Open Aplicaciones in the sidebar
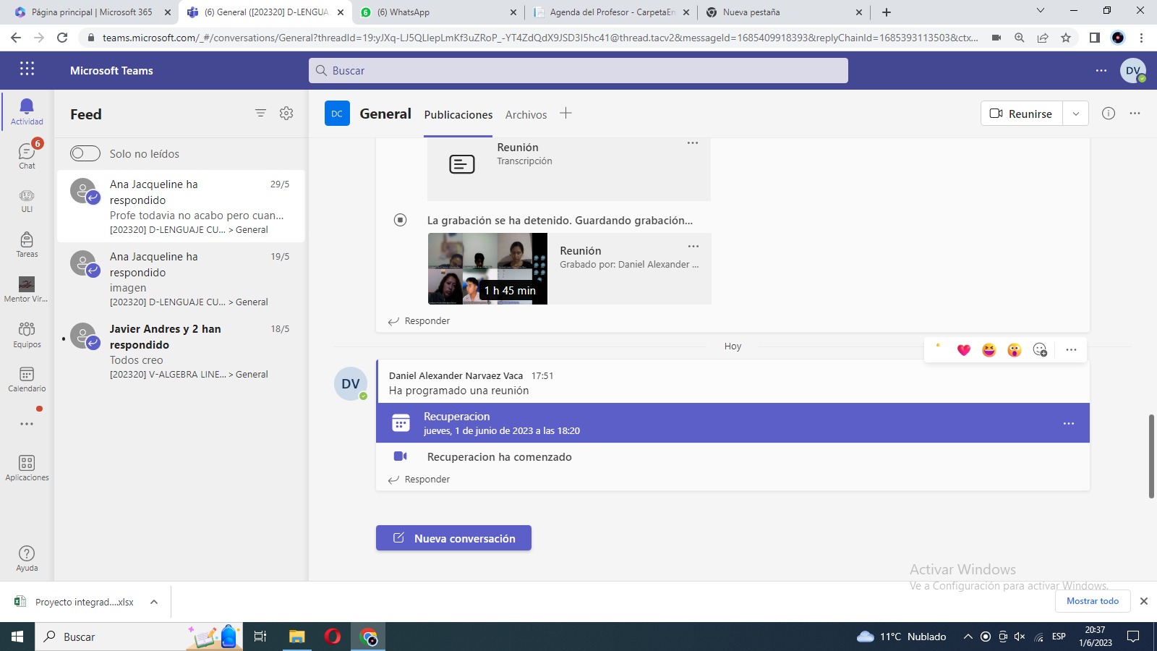1157x651 pixels. 27,467
